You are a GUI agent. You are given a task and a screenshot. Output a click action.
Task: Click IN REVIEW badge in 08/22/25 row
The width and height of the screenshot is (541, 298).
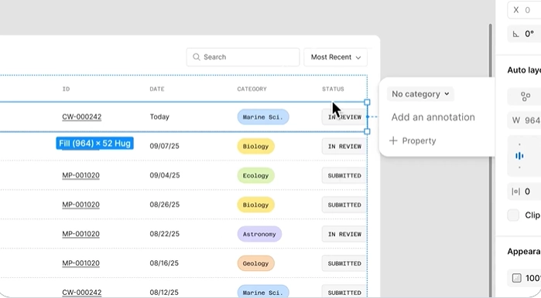[344, 234]
